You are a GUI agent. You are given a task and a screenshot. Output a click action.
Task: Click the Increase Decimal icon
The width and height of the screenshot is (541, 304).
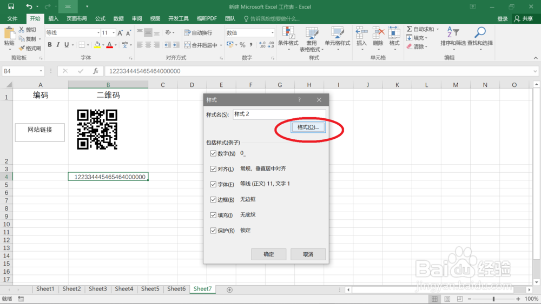pos(262,45)
